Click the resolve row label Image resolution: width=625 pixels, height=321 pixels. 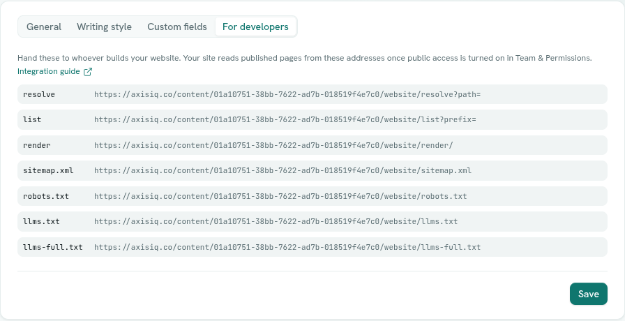click(x=39, y=94)
